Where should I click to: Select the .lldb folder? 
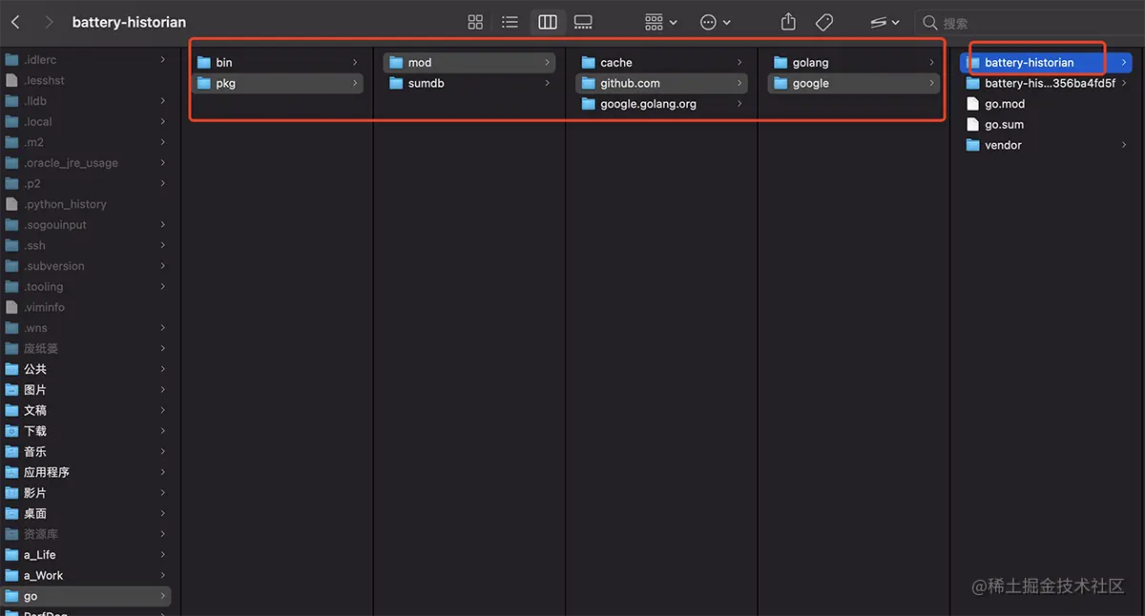point(86,101)
